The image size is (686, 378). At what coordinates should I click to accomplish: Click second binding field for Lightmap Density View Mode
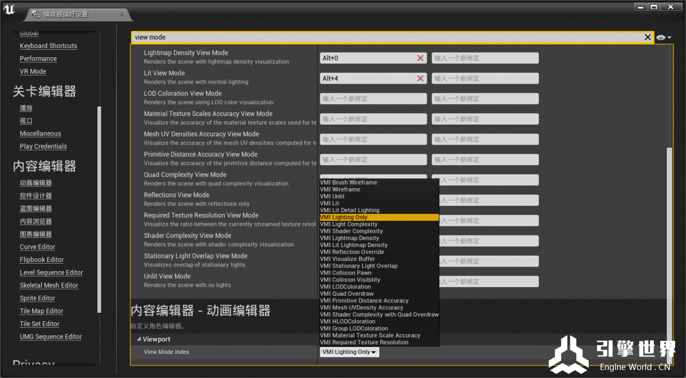point(485,58)
